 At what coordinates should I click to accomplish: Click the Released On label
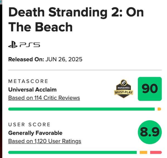[x=26, y=59]
